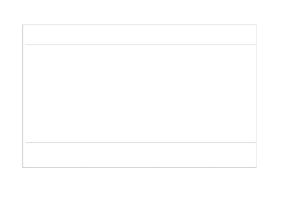The height and width of the screenshot is (207, 293).
Task: Click the white margin below the panel
Action: click(139, 187)
